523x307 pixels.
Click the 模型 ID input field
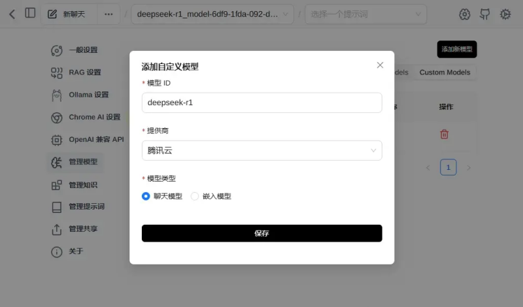(x=262, y=103)
